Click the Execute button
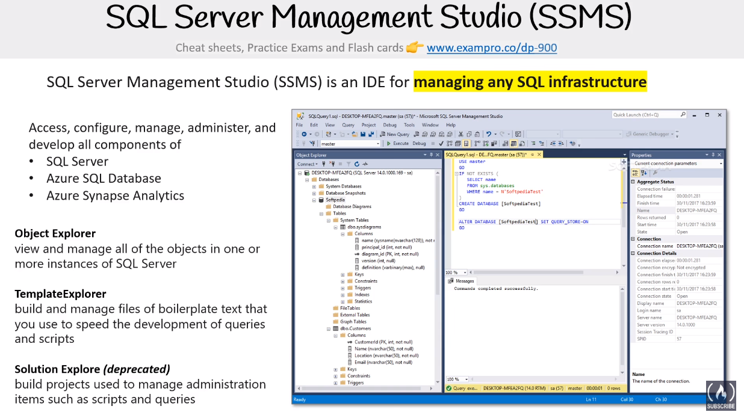The width and height of the screenshot is (744, 415). pyautogui.click(x=398, y=144)
